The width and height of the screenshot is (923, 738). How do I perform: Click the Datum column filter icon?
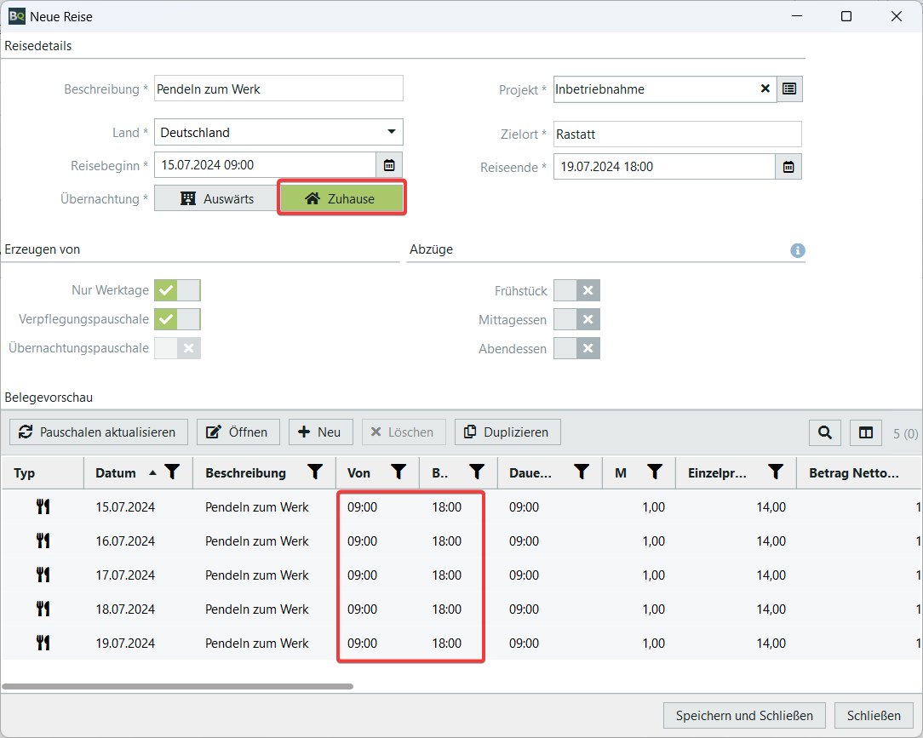coord(172,472)
